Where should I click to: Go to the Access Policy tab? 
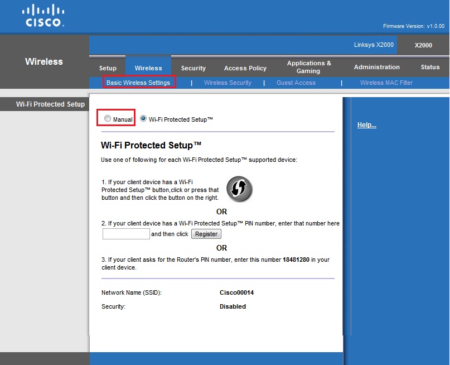pos(245,68)
